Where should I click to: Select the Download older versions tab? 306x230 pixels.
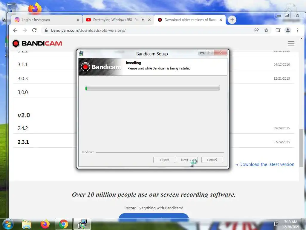[190, 20]
